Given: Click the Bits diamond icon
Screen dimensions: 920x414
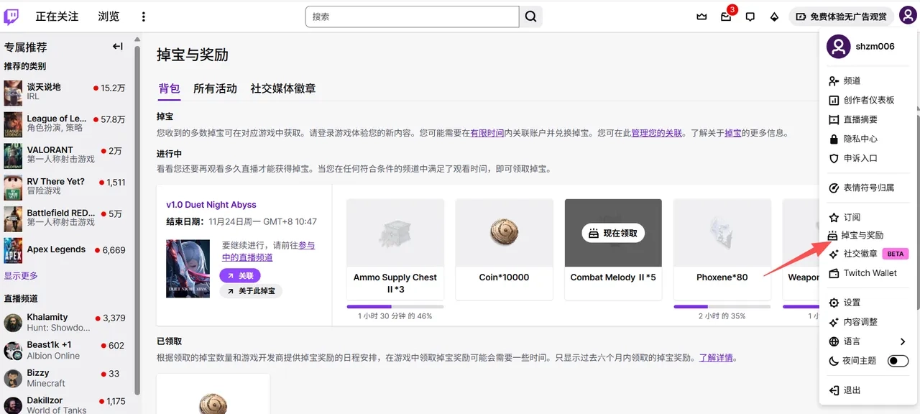Looking at the screenshot, I should [774, 17].
